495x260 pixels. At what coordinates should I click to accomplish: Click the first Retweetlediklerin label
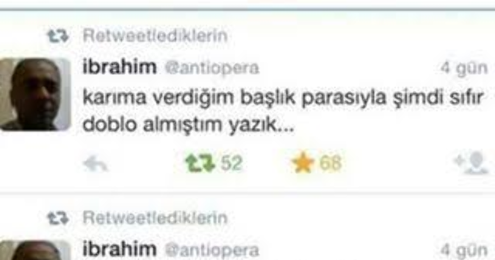tap(155, 36)
